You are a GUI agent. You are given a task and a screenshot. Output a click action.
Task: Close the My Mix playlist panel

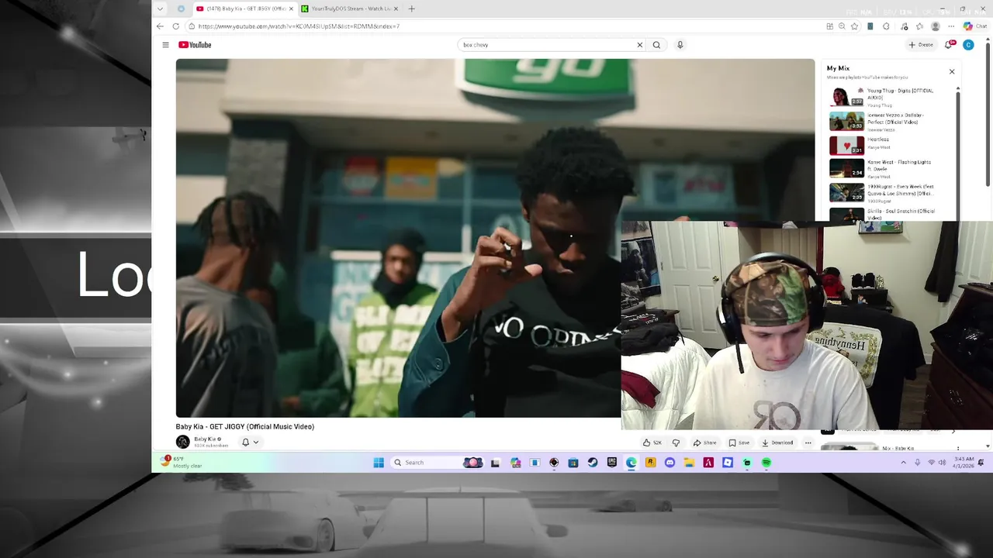pos(952,71)
